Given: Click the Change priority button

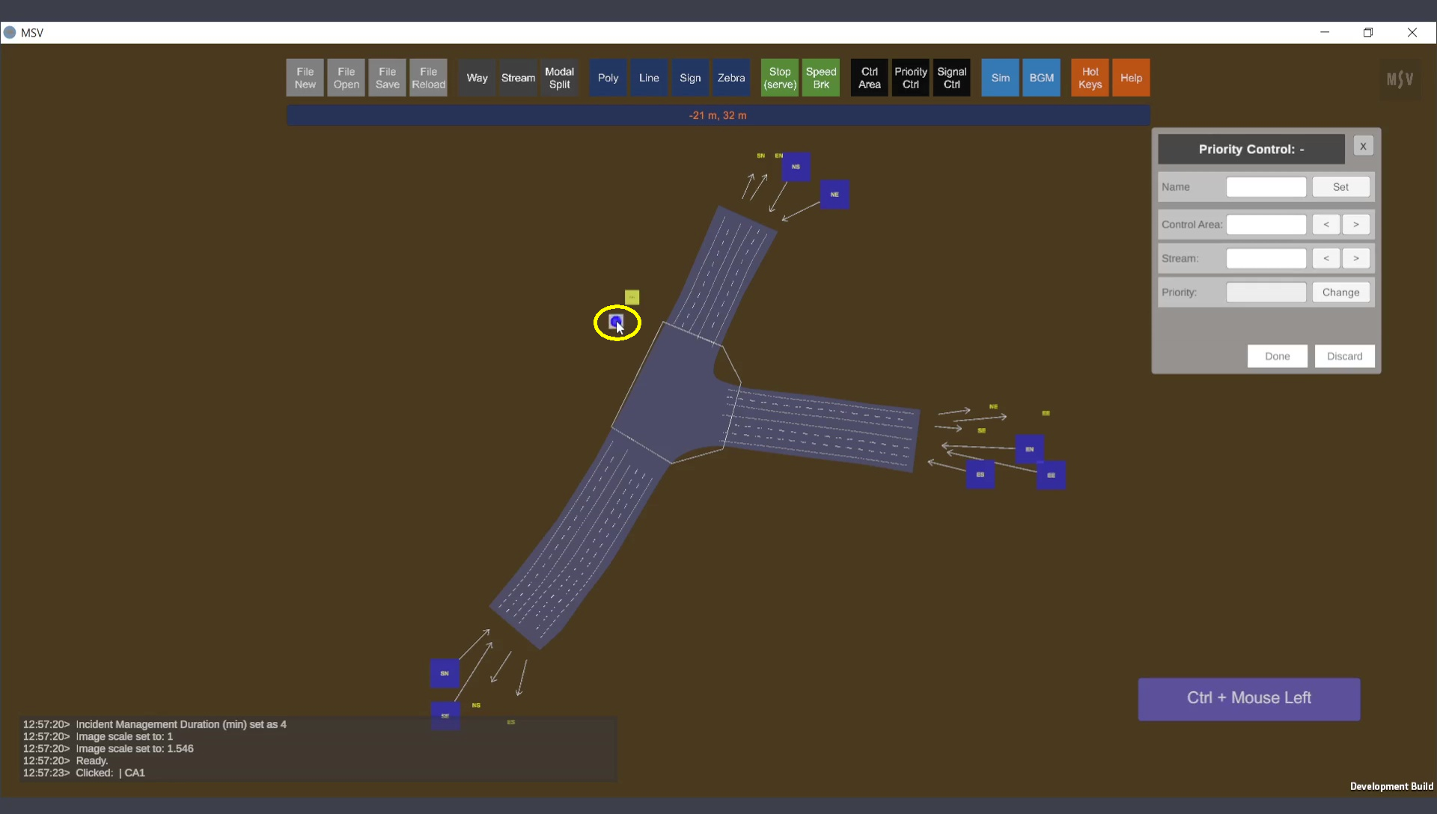Looking at the screenshot, I should tap(1340, 293).
